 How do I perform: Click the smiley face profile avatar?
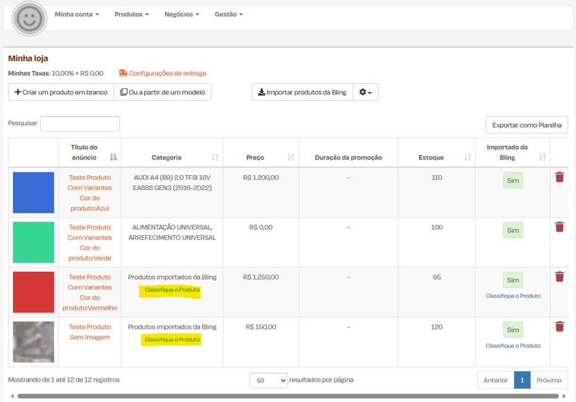tap(29, 19)
